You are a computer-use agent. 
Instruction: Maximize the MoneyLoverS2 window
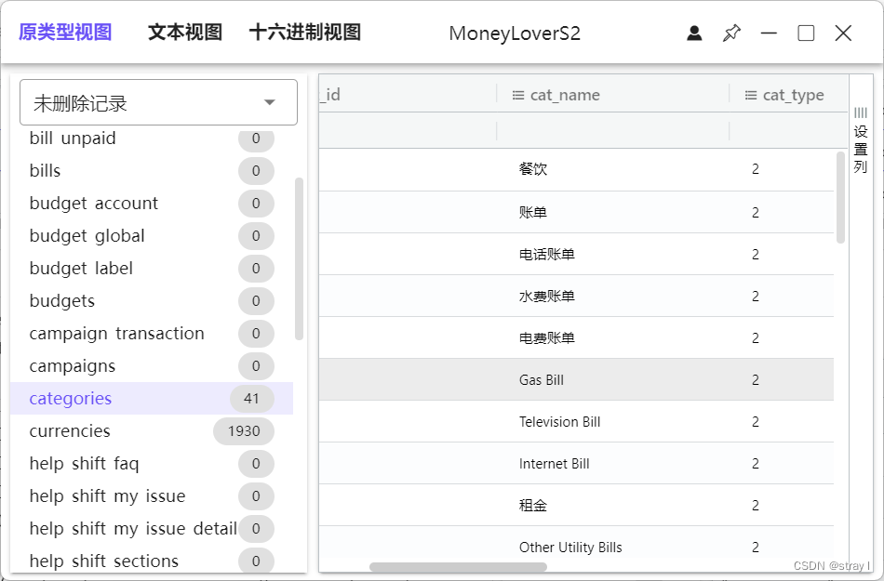806,33
